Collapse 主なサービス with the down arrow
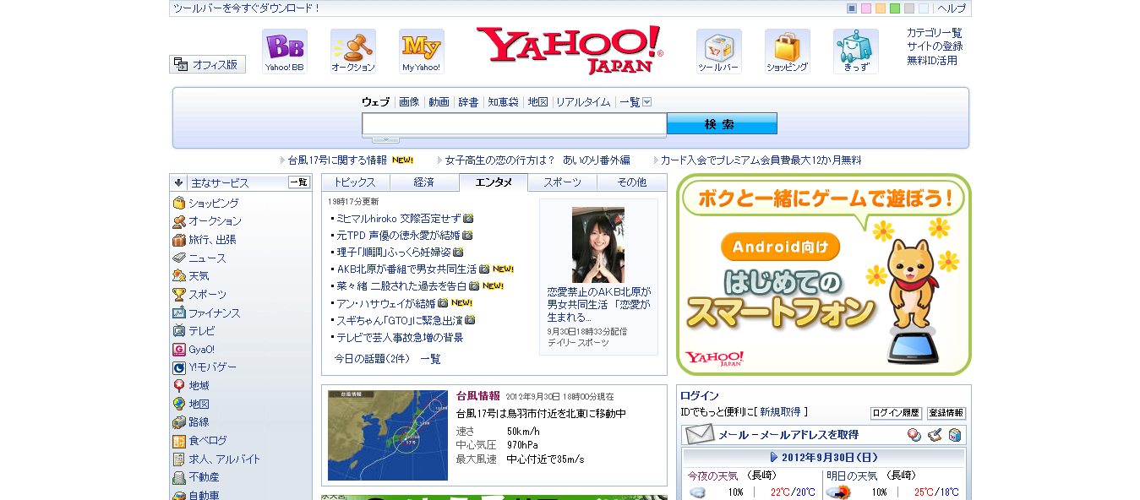 click(178, 182)
